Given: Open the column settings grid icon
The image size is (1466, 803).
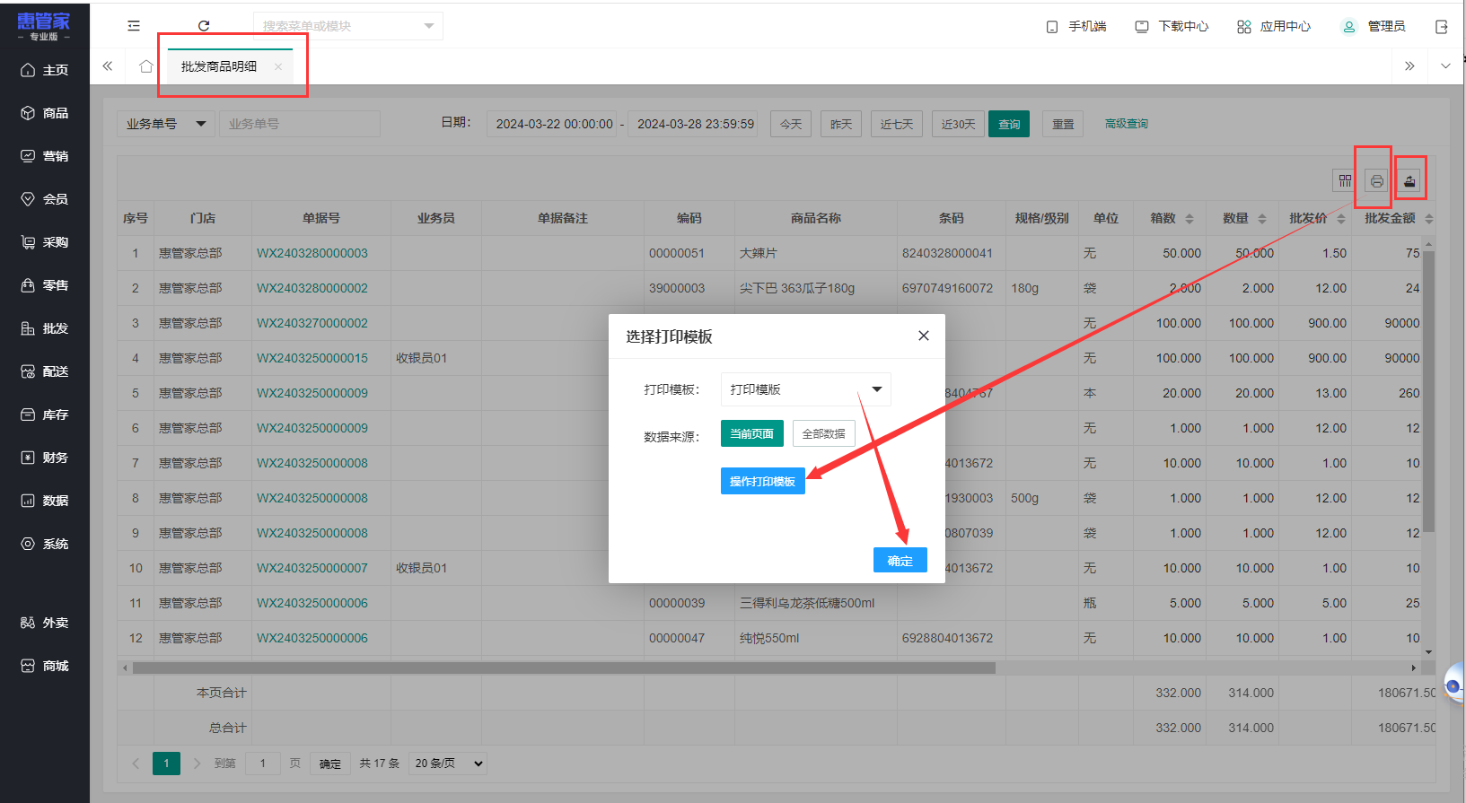Looking at the screenshot, I should pyautogui.click(x=1345, y=181).
